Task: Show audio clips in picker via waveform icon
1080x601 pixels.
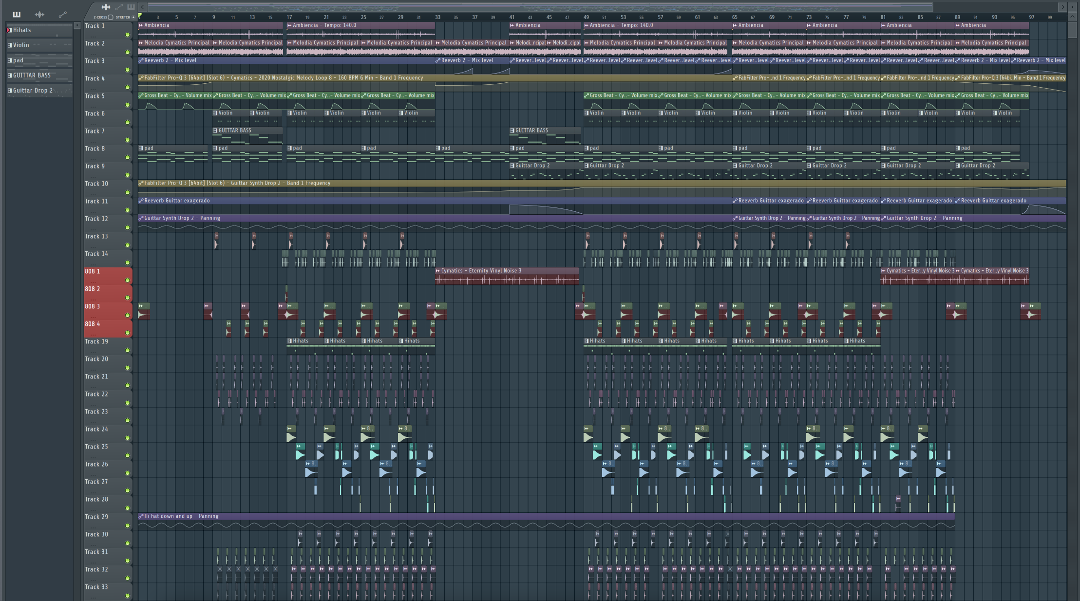Action: 39,15
